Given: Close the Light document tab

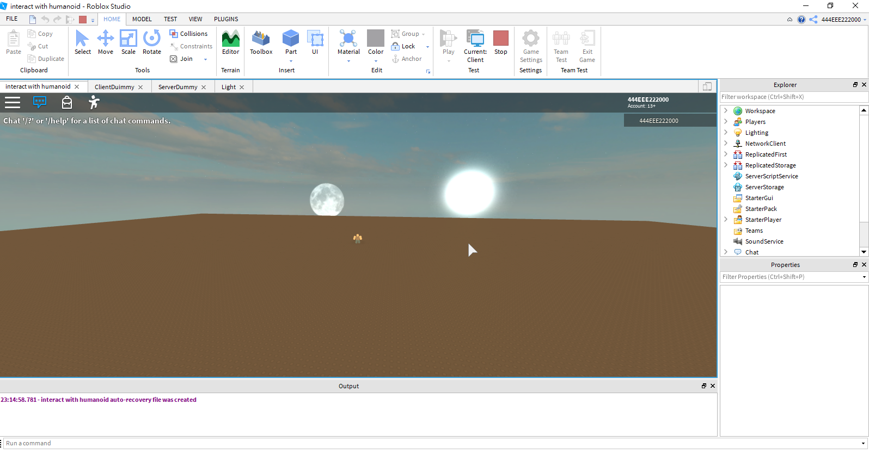Looking at the screenshot, I should (x=242, y=87).
